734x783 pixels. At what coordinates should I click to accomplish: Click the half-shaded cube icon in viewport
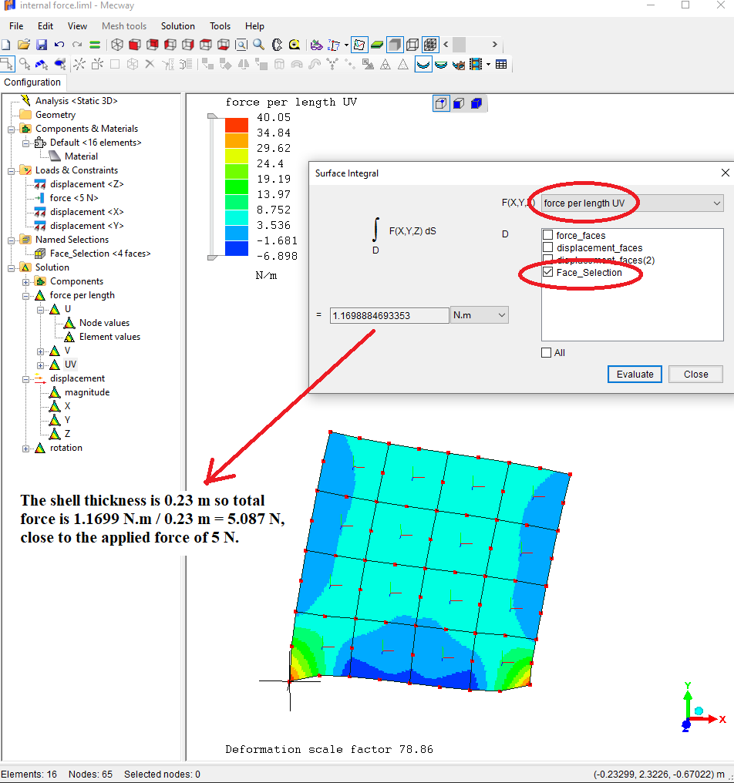[x=459, y=103]
